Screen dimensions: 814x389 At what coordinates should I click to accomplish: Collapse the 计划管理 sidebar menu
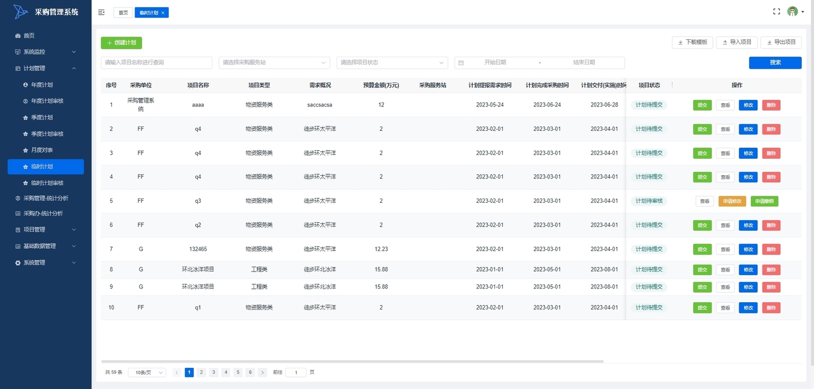pos(46,68)
